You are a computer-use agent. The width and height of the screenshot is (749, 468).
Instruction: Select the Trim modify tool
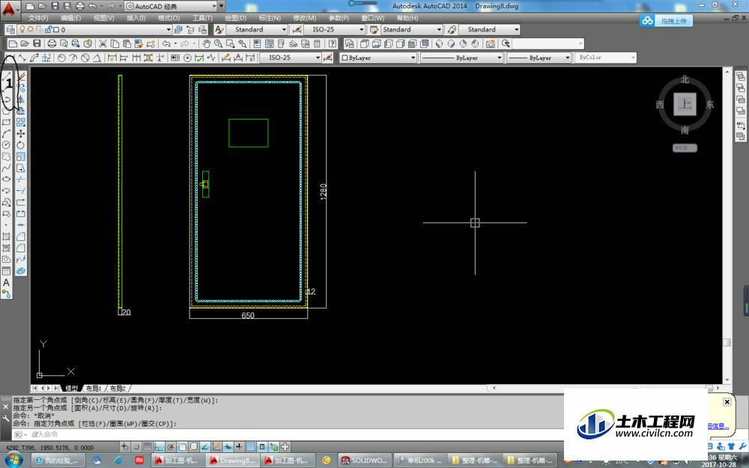(20, 179)
